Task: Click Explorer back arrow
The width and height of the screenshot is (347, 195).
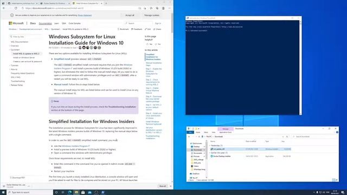Action: [189, 136]
